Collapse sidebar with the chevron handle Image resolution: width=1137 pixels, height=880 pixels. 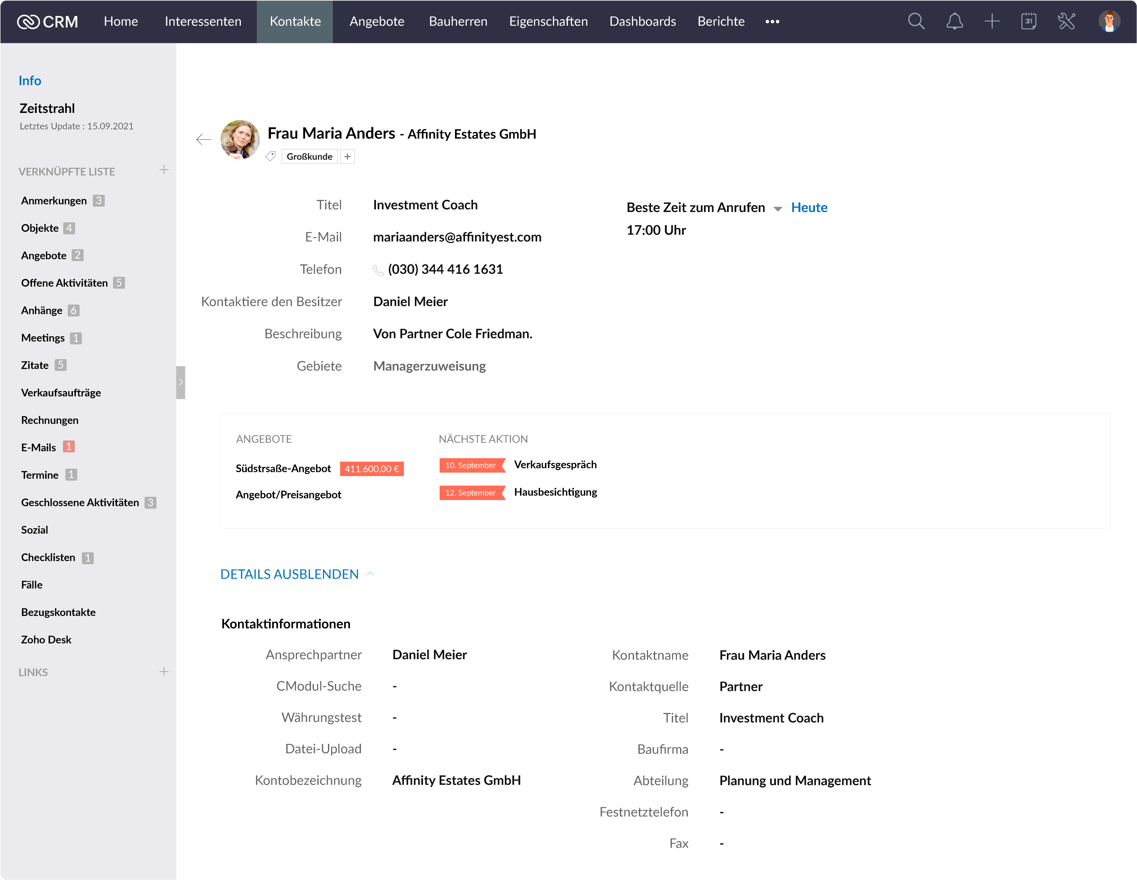[x=181, y=382]
